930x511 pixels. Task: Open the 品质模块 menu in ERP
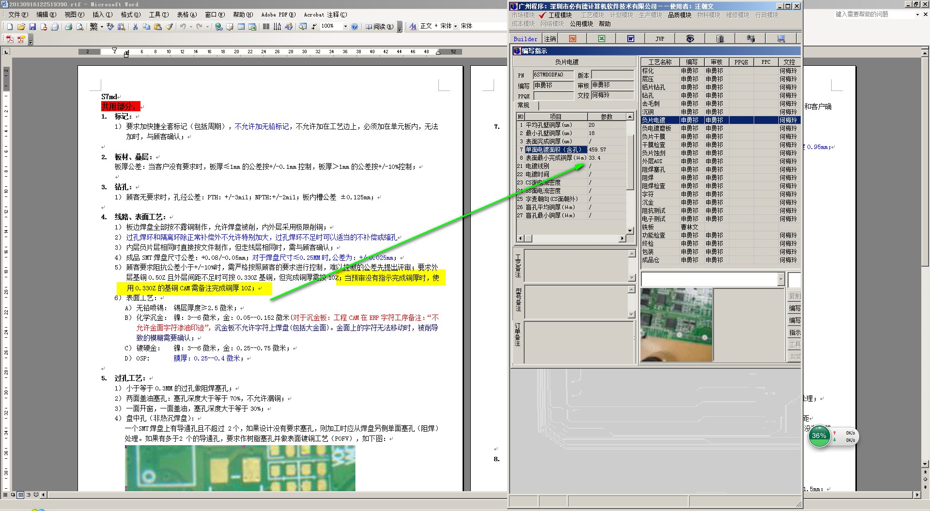click(680, 15)
